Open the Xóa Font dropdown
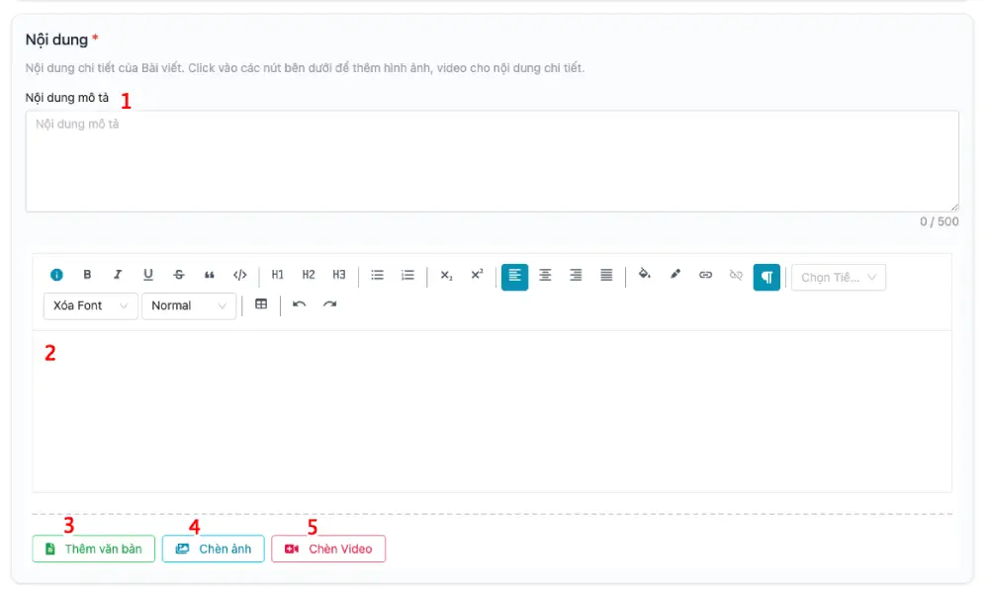Screen dimensions: 989x598 tap(90, 306)
